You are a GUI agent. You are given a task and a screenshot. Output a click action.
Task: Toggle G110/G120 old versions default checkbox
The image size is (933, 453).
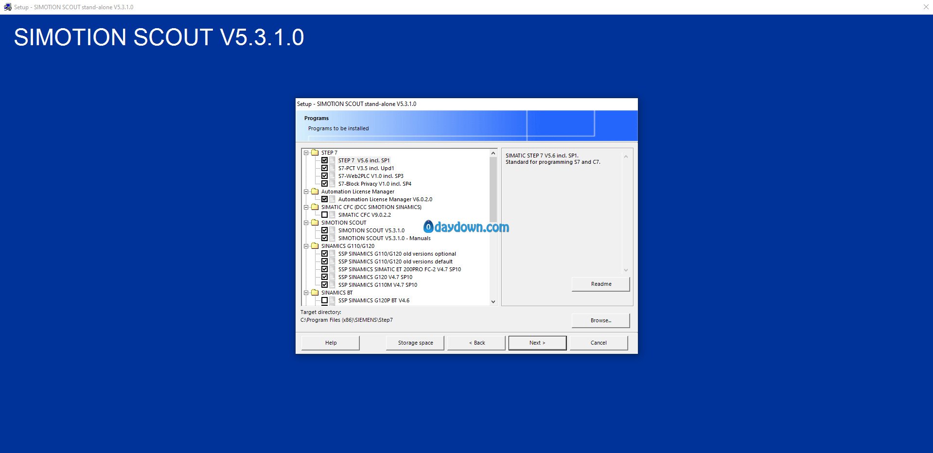pos(324,261)
